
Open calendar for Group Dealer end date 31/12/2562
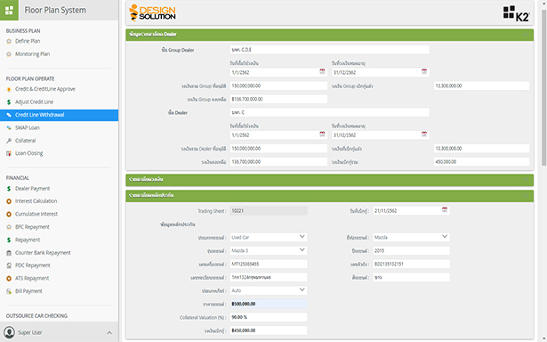click(424, 71)
